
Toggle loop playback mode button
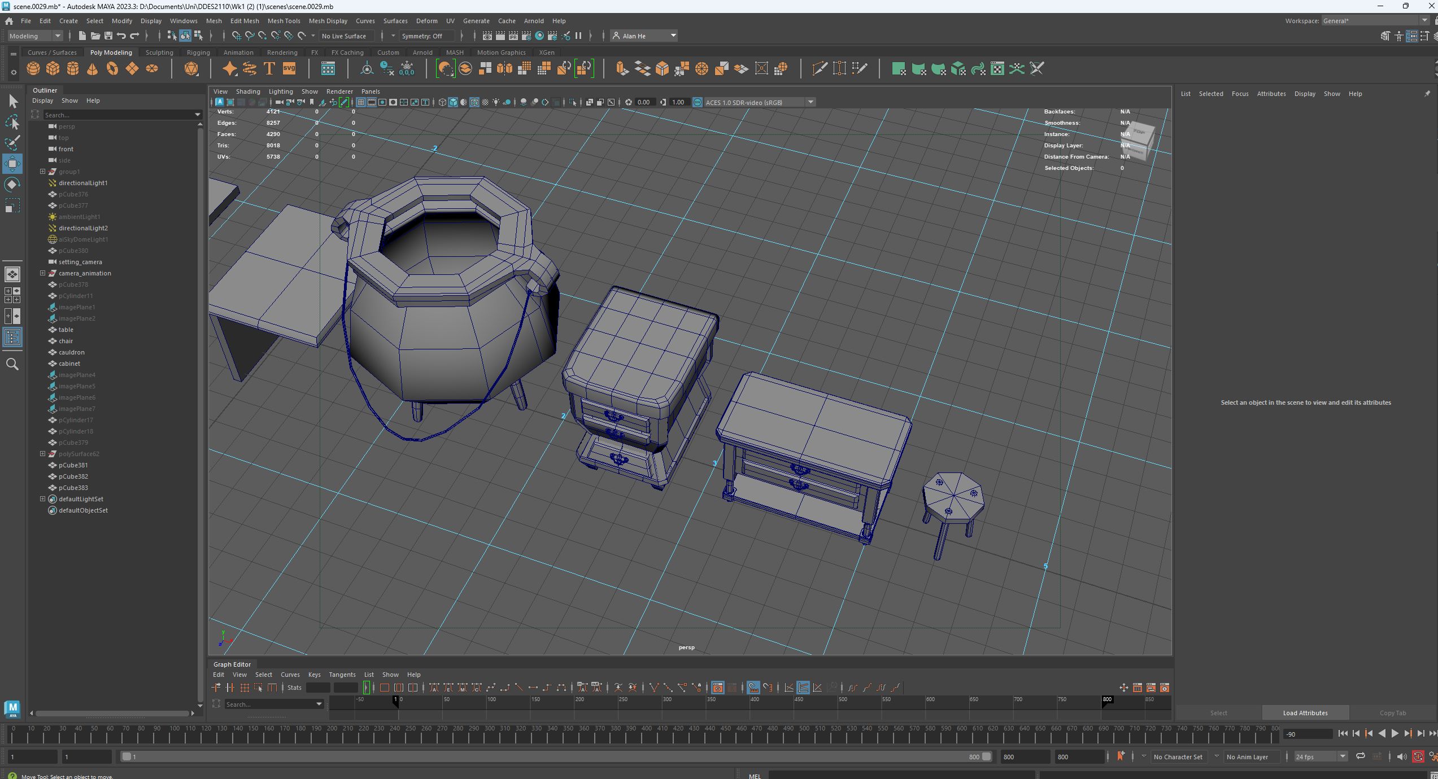[x=1360, y=756]
